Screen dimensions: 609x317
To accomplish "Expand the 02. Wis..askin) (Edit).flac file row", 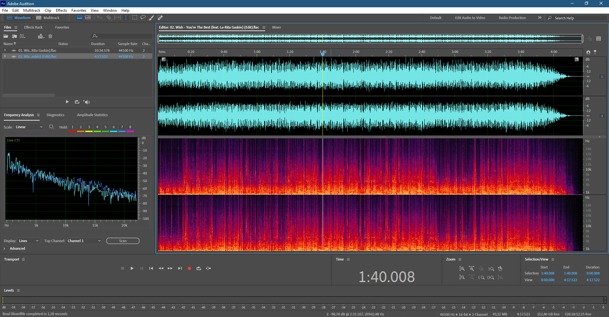I will (5, 56).
